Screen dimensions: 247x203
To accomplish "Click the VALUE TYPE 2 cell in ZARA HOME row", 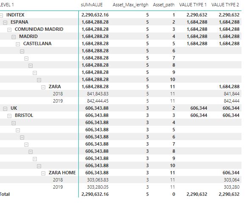I will (x=231, y=173).
